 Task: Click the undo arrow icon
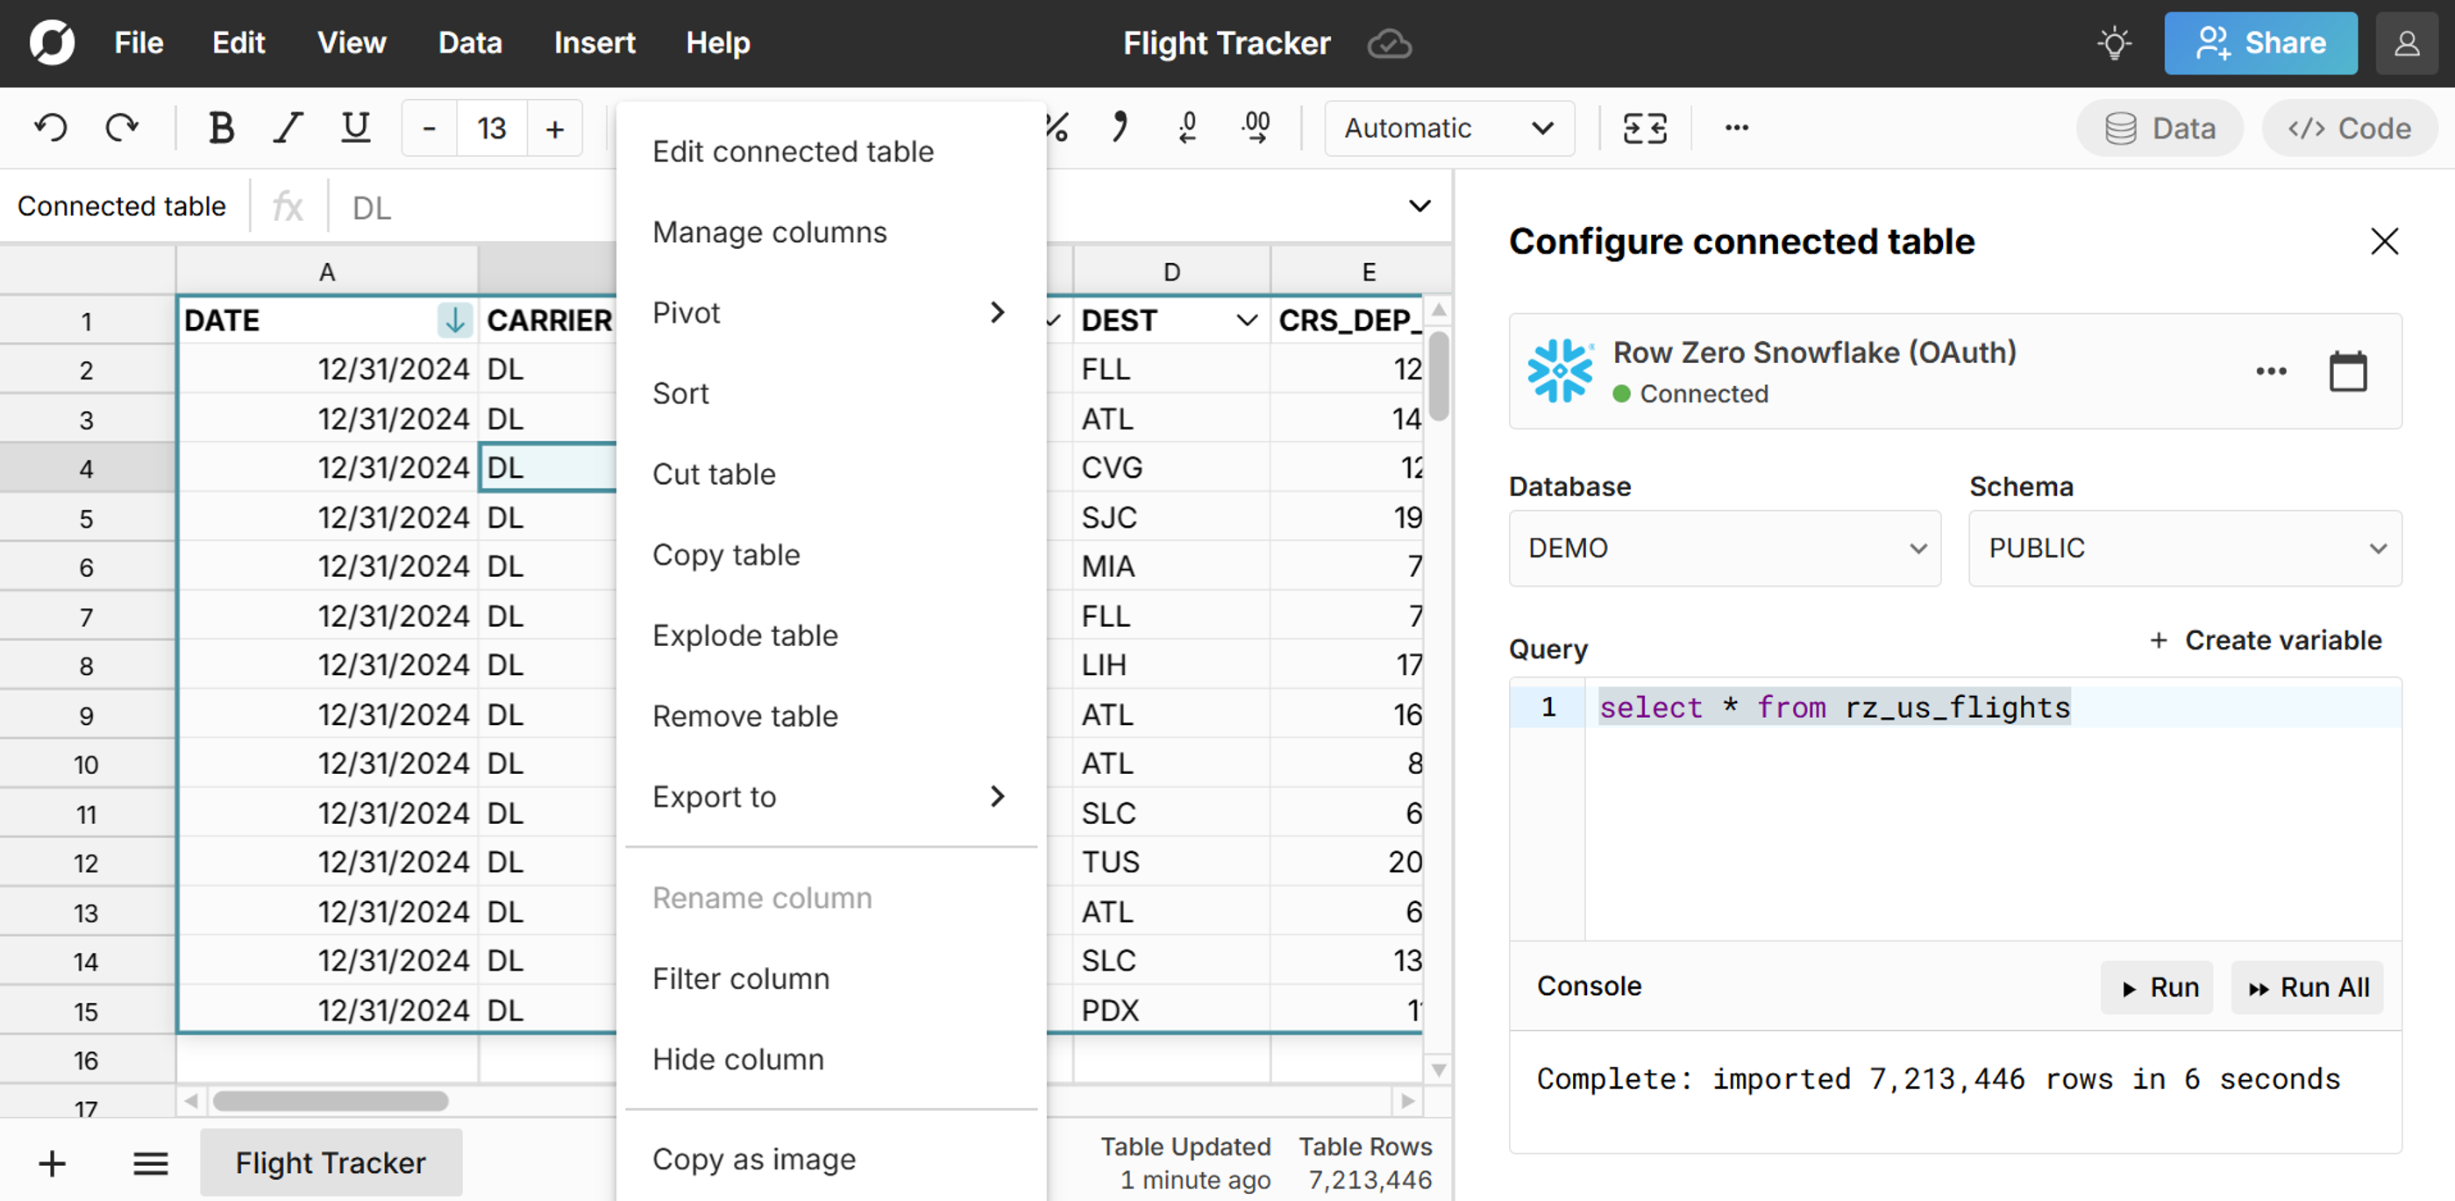[x=52, y=128]
